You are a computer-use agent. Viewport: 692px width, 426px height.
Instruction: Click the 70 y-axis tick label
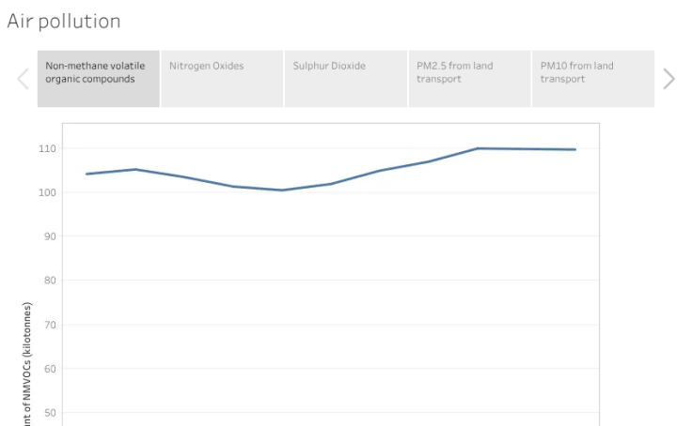(x=50, y=325)
